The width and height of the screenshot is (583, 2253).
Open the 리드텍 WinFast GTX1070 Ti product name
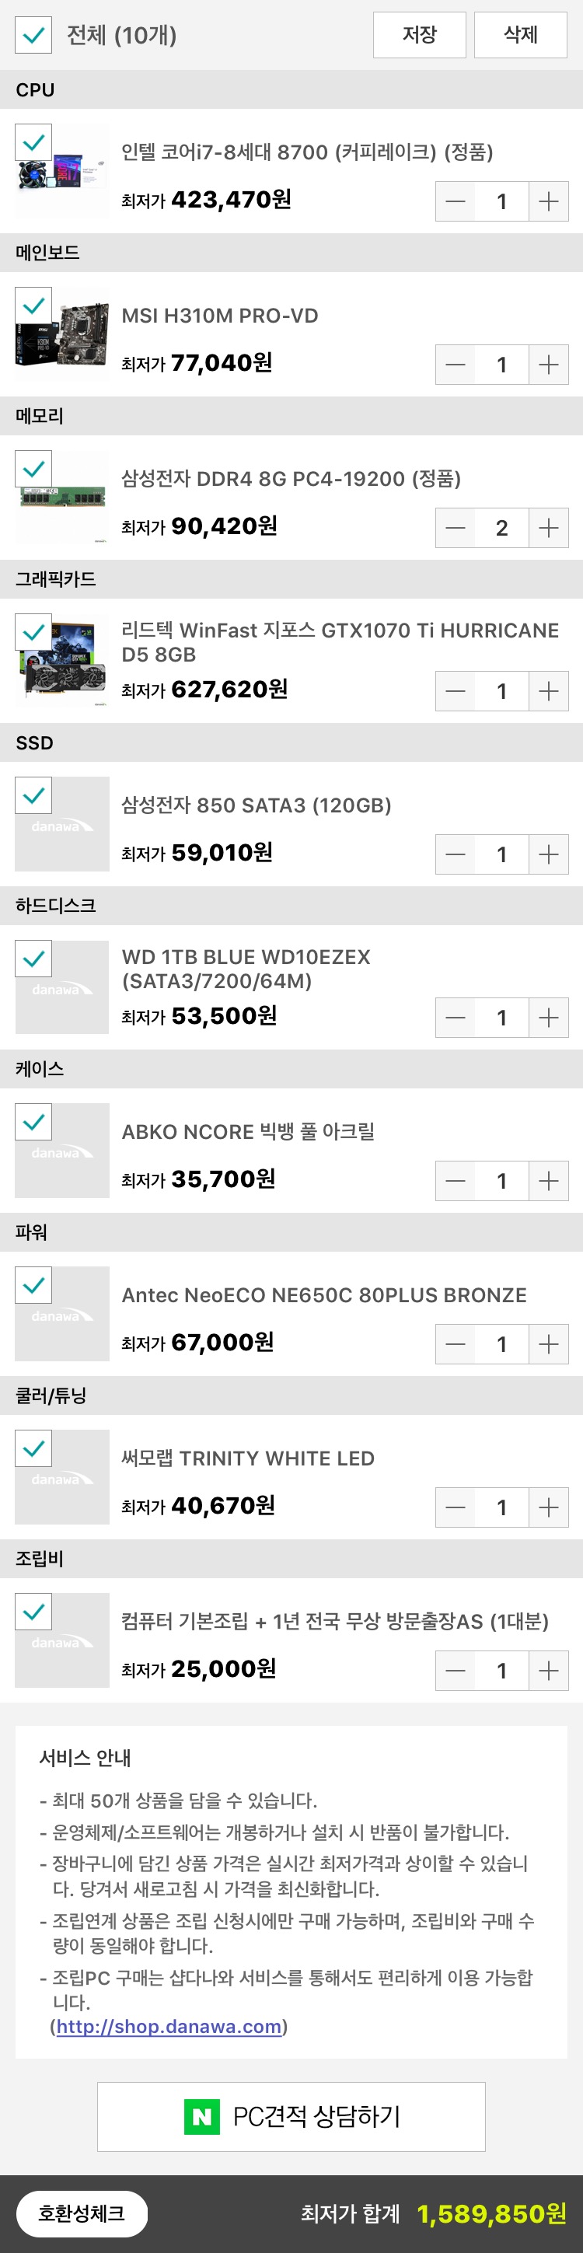(339, 642)
